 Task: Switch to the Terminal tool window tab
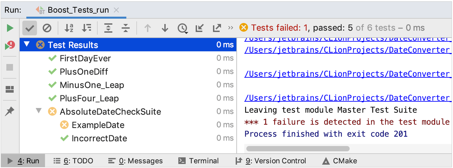[x=199, y=161]
